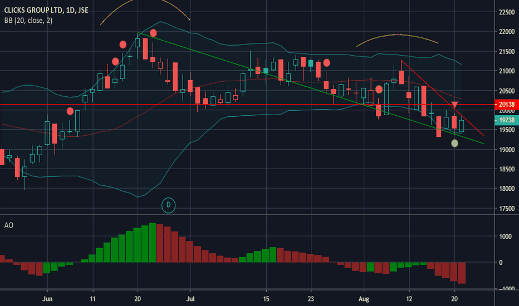Click the 22500 price axis label

click(507, 12)
